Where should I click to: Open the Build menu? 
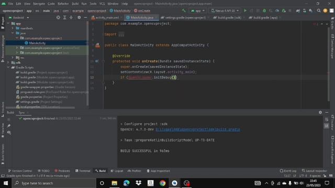[x=75, y=4]
